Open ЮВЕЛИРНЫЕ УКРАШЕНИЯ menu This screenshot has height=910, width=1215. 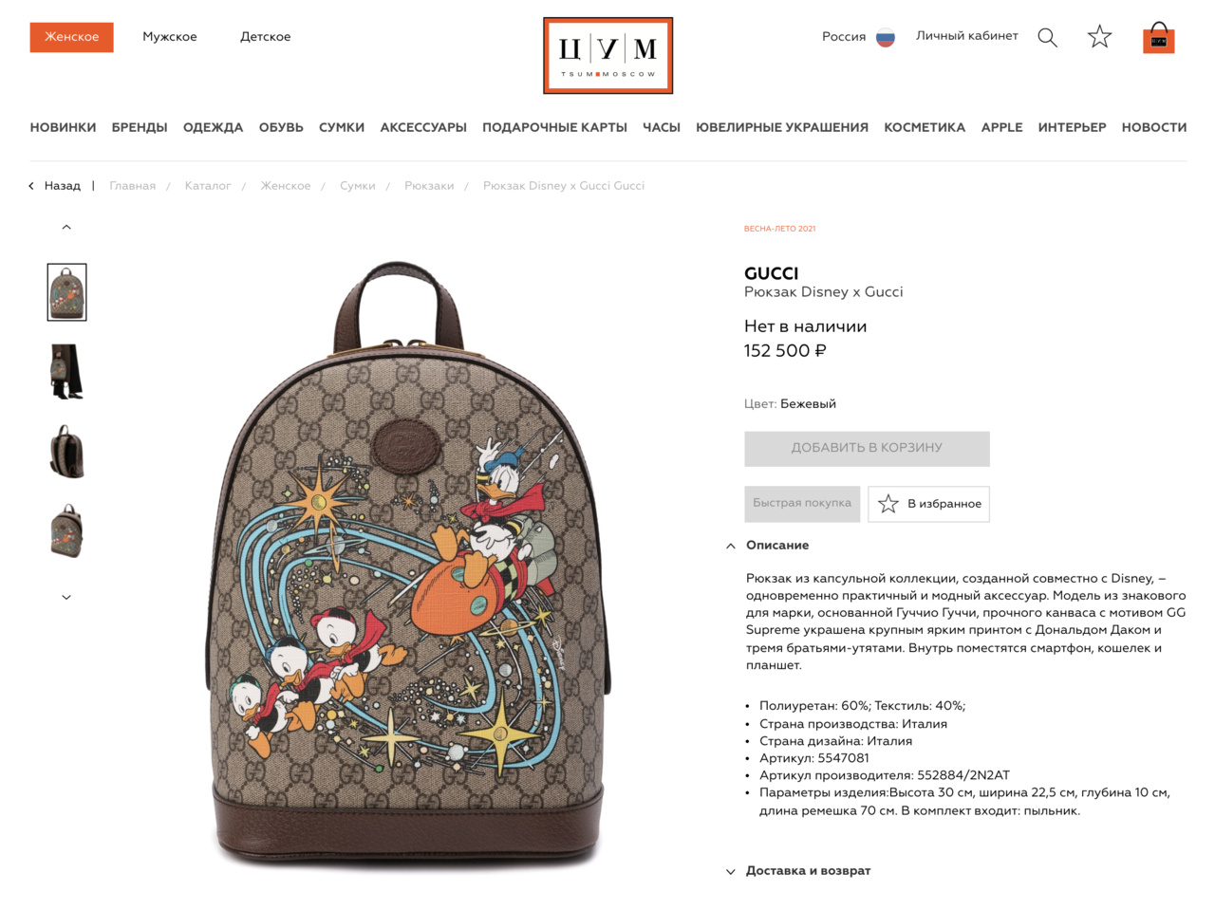782,127
